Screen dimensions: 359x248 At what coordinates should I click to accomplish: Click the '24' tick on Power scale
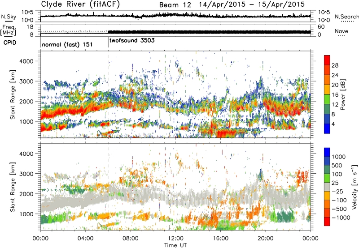(x=335, y=75)
